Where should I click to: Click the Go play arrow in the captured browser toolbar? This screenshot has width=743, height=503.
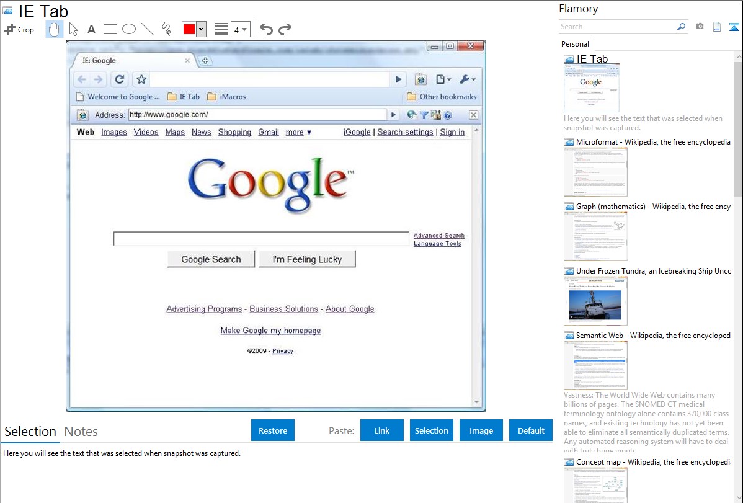click(398, 79)
